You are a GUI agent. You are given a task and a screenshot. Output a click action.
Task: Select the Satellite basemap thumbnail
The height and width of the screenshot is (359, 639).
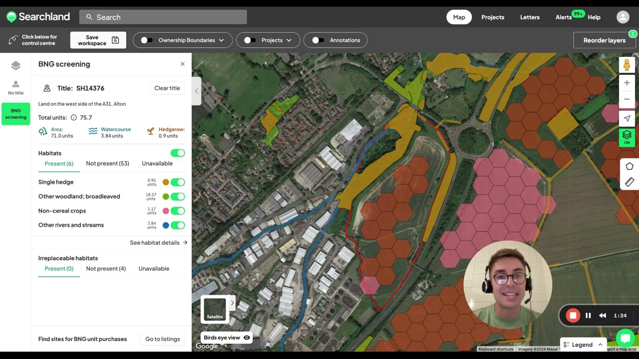coord(215,309)
